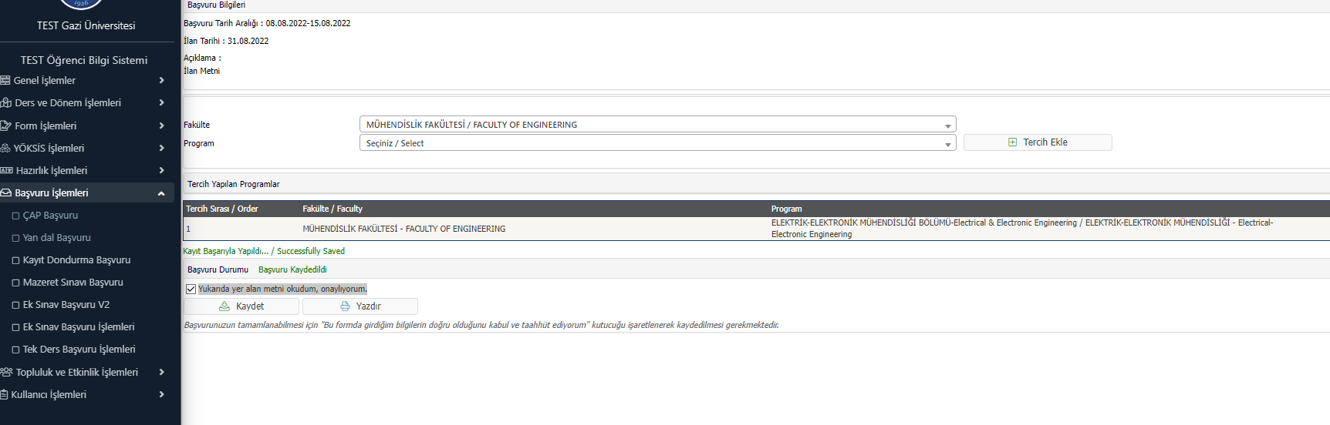Click TEST Gazi Üniversitesi title
The image size is (1330, 425).
tap(86, 25)
